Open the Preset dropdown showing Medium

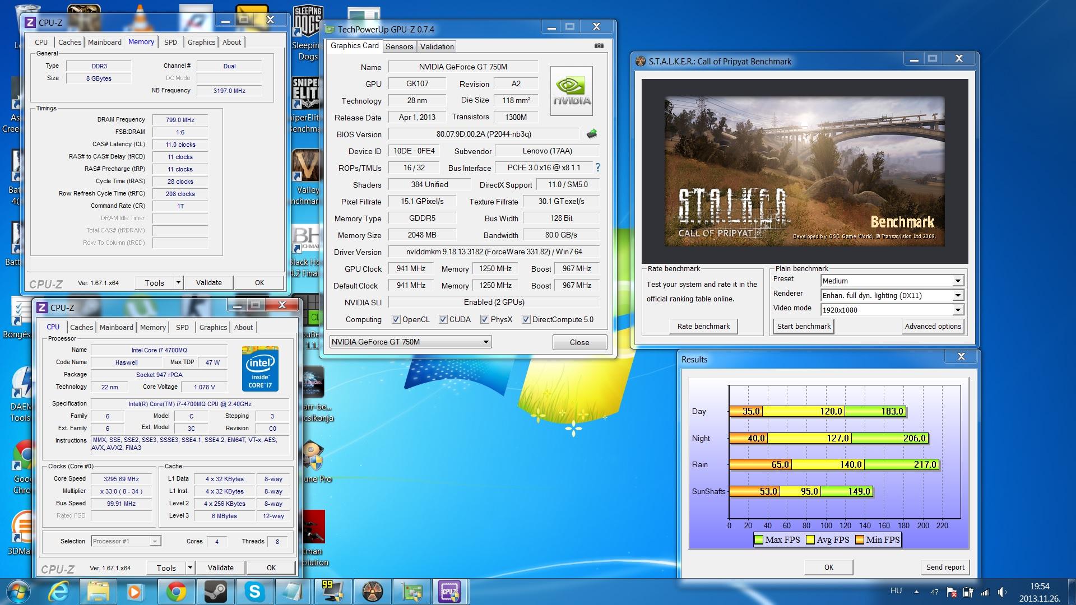(x=892, y=281)
